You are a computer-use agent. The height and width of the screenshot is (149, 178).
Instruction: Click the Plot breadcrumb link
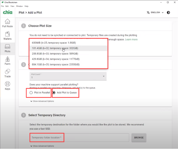[x=22, y=12]
